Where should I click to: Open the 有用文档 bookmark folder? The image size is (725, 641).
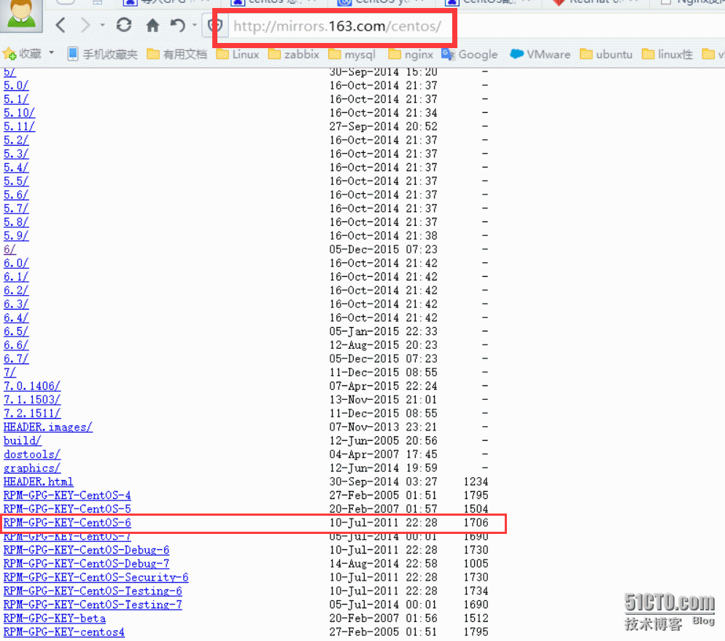(177, 55)
